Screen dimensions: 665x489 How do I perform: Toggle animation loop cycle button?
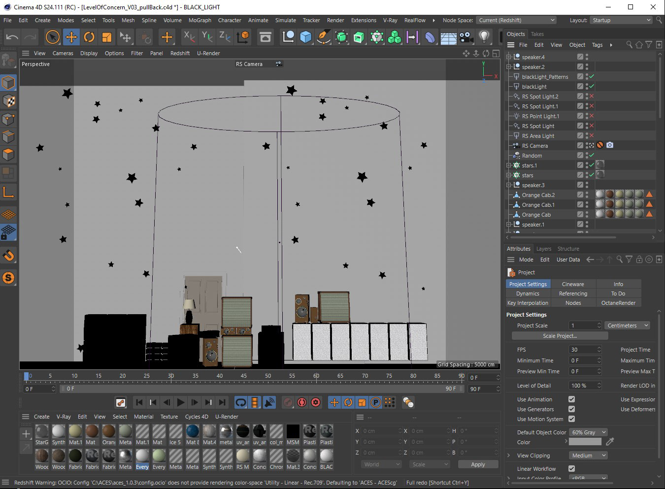click(241, 402)
